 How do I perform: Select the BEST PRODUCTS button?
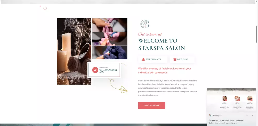coord(152,59)
